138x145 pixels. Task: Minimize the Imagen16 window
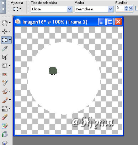102,22
